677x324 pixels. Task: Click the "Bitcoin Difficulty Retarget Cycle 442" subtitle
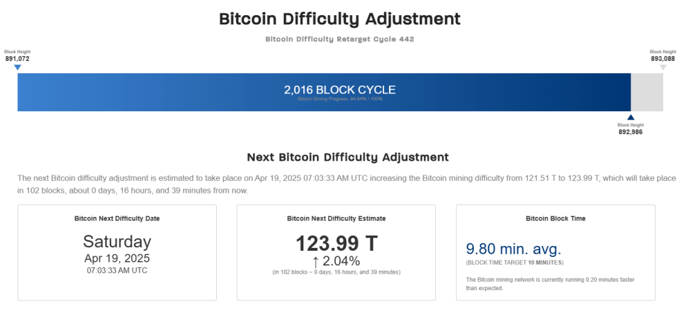339,39
